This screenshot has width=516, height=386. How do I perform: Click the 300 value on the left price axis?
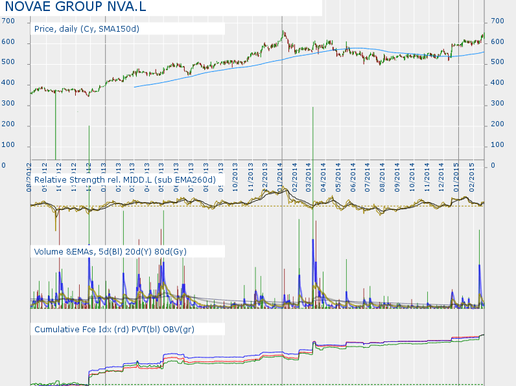(8, 103)
